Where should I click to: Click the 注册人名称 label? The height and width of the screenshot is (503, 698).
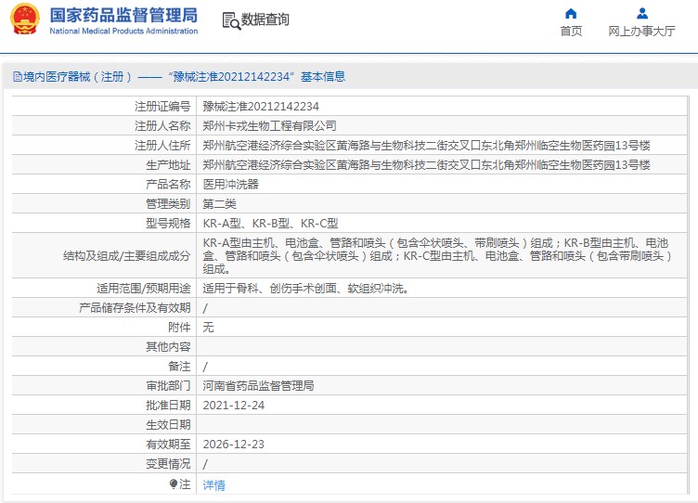click(162, 126)
